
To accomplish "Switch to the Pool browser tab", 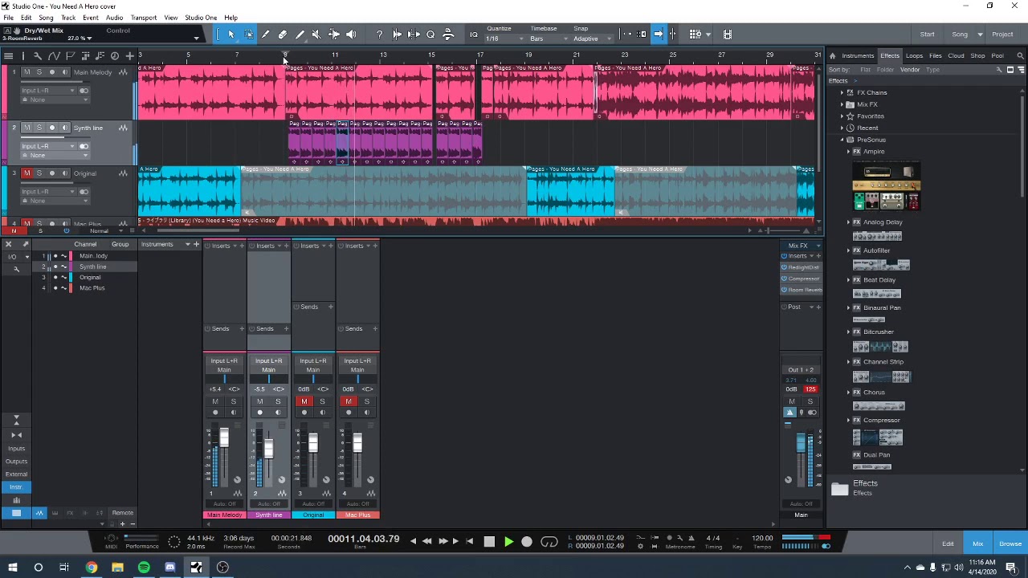I will [x=997, y=55].
